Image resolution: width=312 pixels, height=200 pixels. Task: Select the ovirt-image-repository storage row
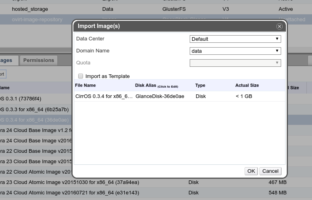(37, 19)
